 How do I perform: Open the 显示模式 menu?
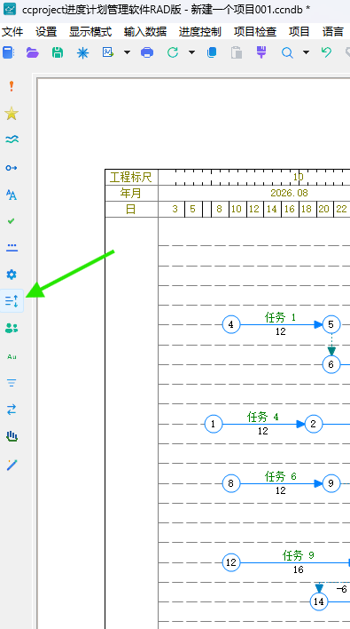(x=90, y=32)
